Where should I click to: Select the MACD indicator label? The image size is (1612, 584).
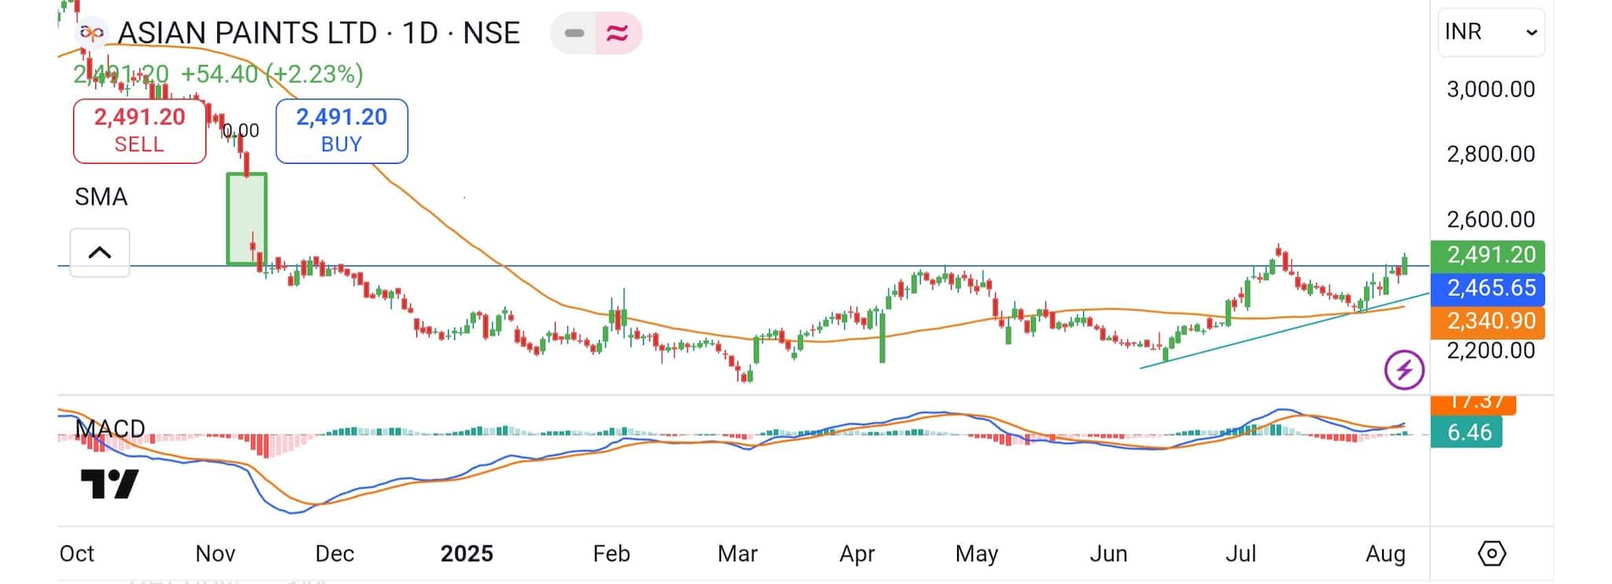pyautogui.click(x=110, y=428)
